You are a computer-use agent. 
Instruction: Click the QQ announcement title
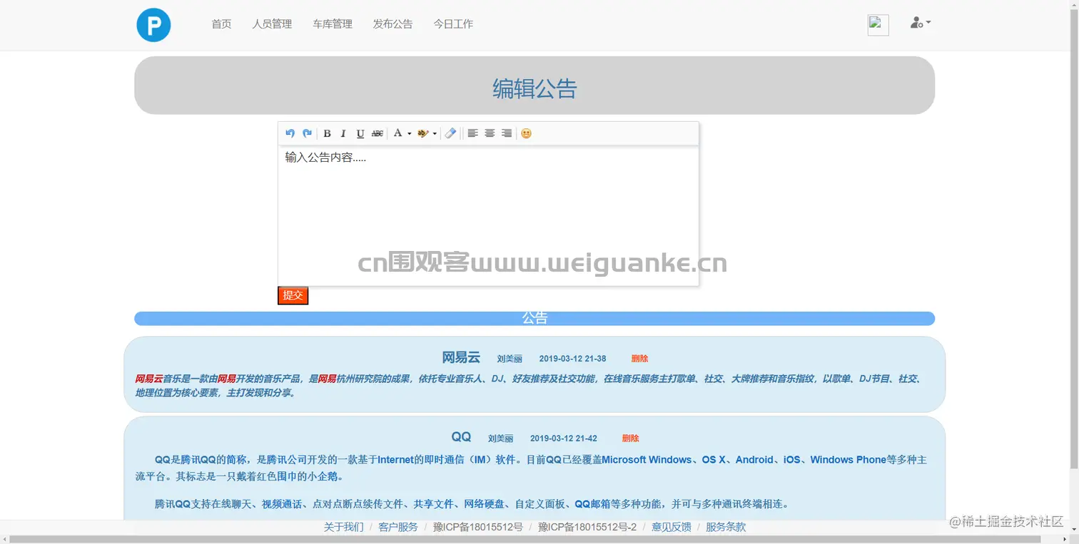pos(461,437)
